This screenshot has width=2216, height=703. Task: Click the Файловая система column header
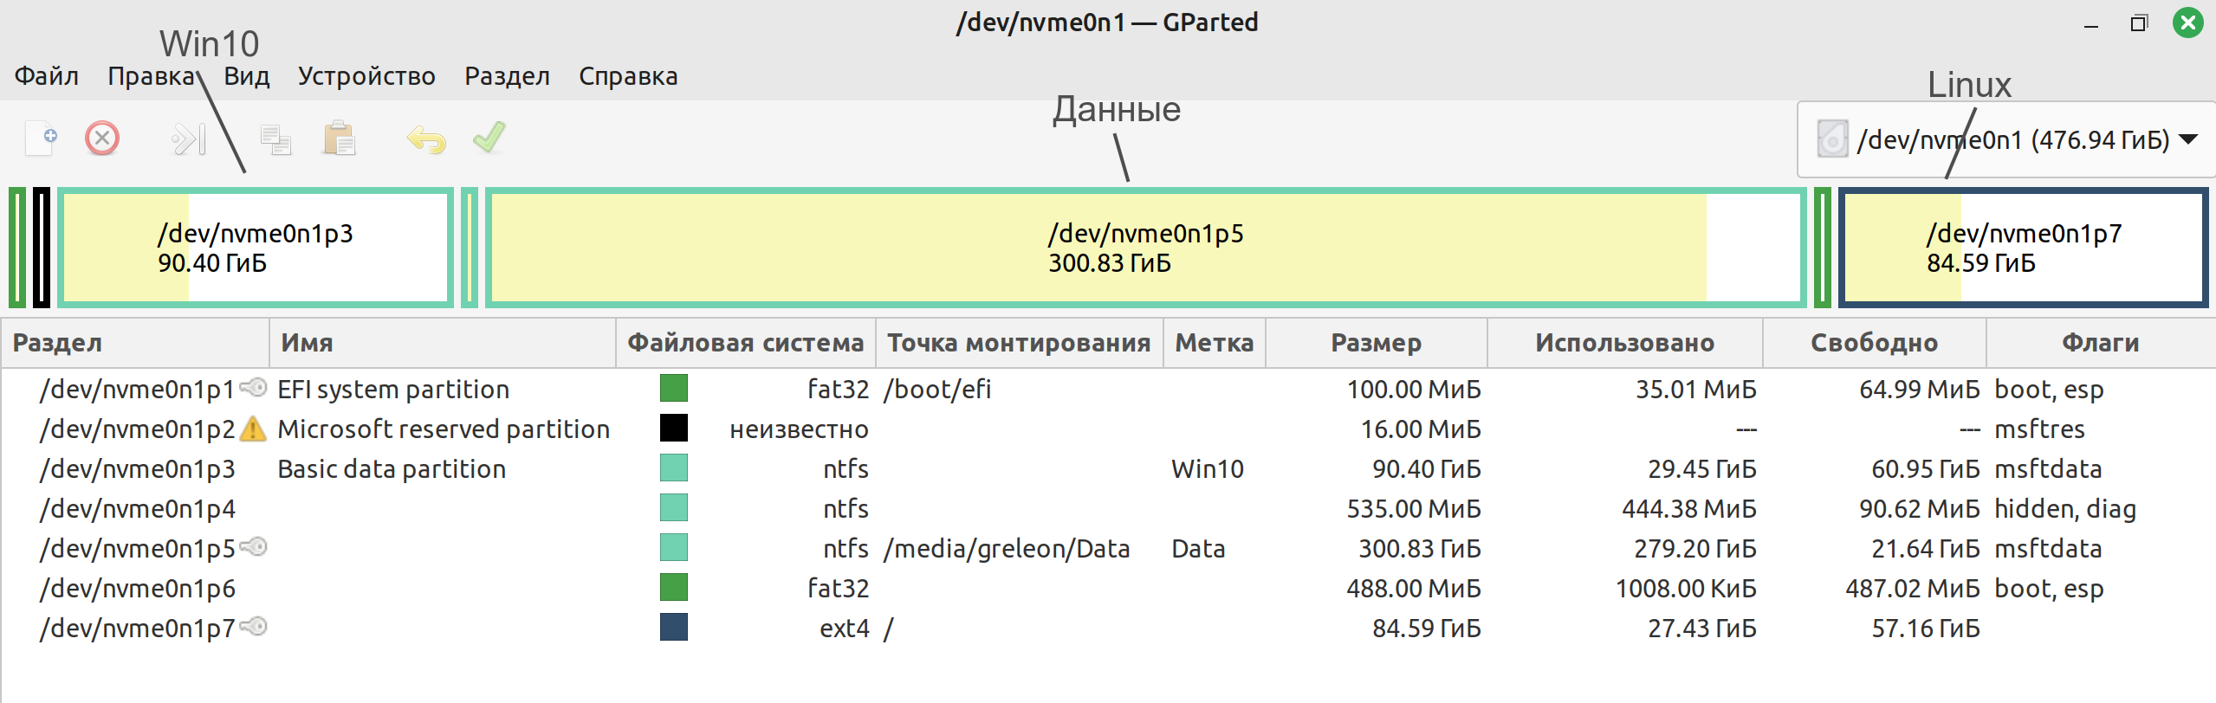(746, 343)
